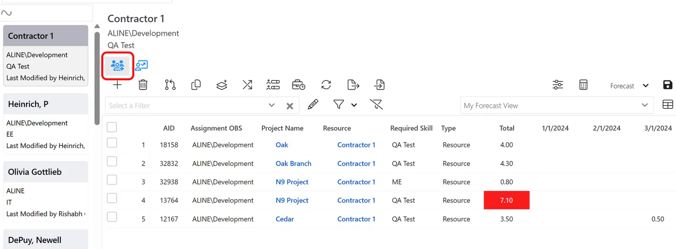Screen dimensions: 676x249
Task: Click the save floppy disk icon
Action: [668, 85]
